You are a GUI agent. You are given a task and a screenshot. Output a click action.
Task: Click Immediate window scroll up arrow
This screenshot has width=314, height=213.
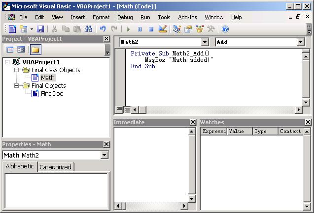(x=191, y=132)
